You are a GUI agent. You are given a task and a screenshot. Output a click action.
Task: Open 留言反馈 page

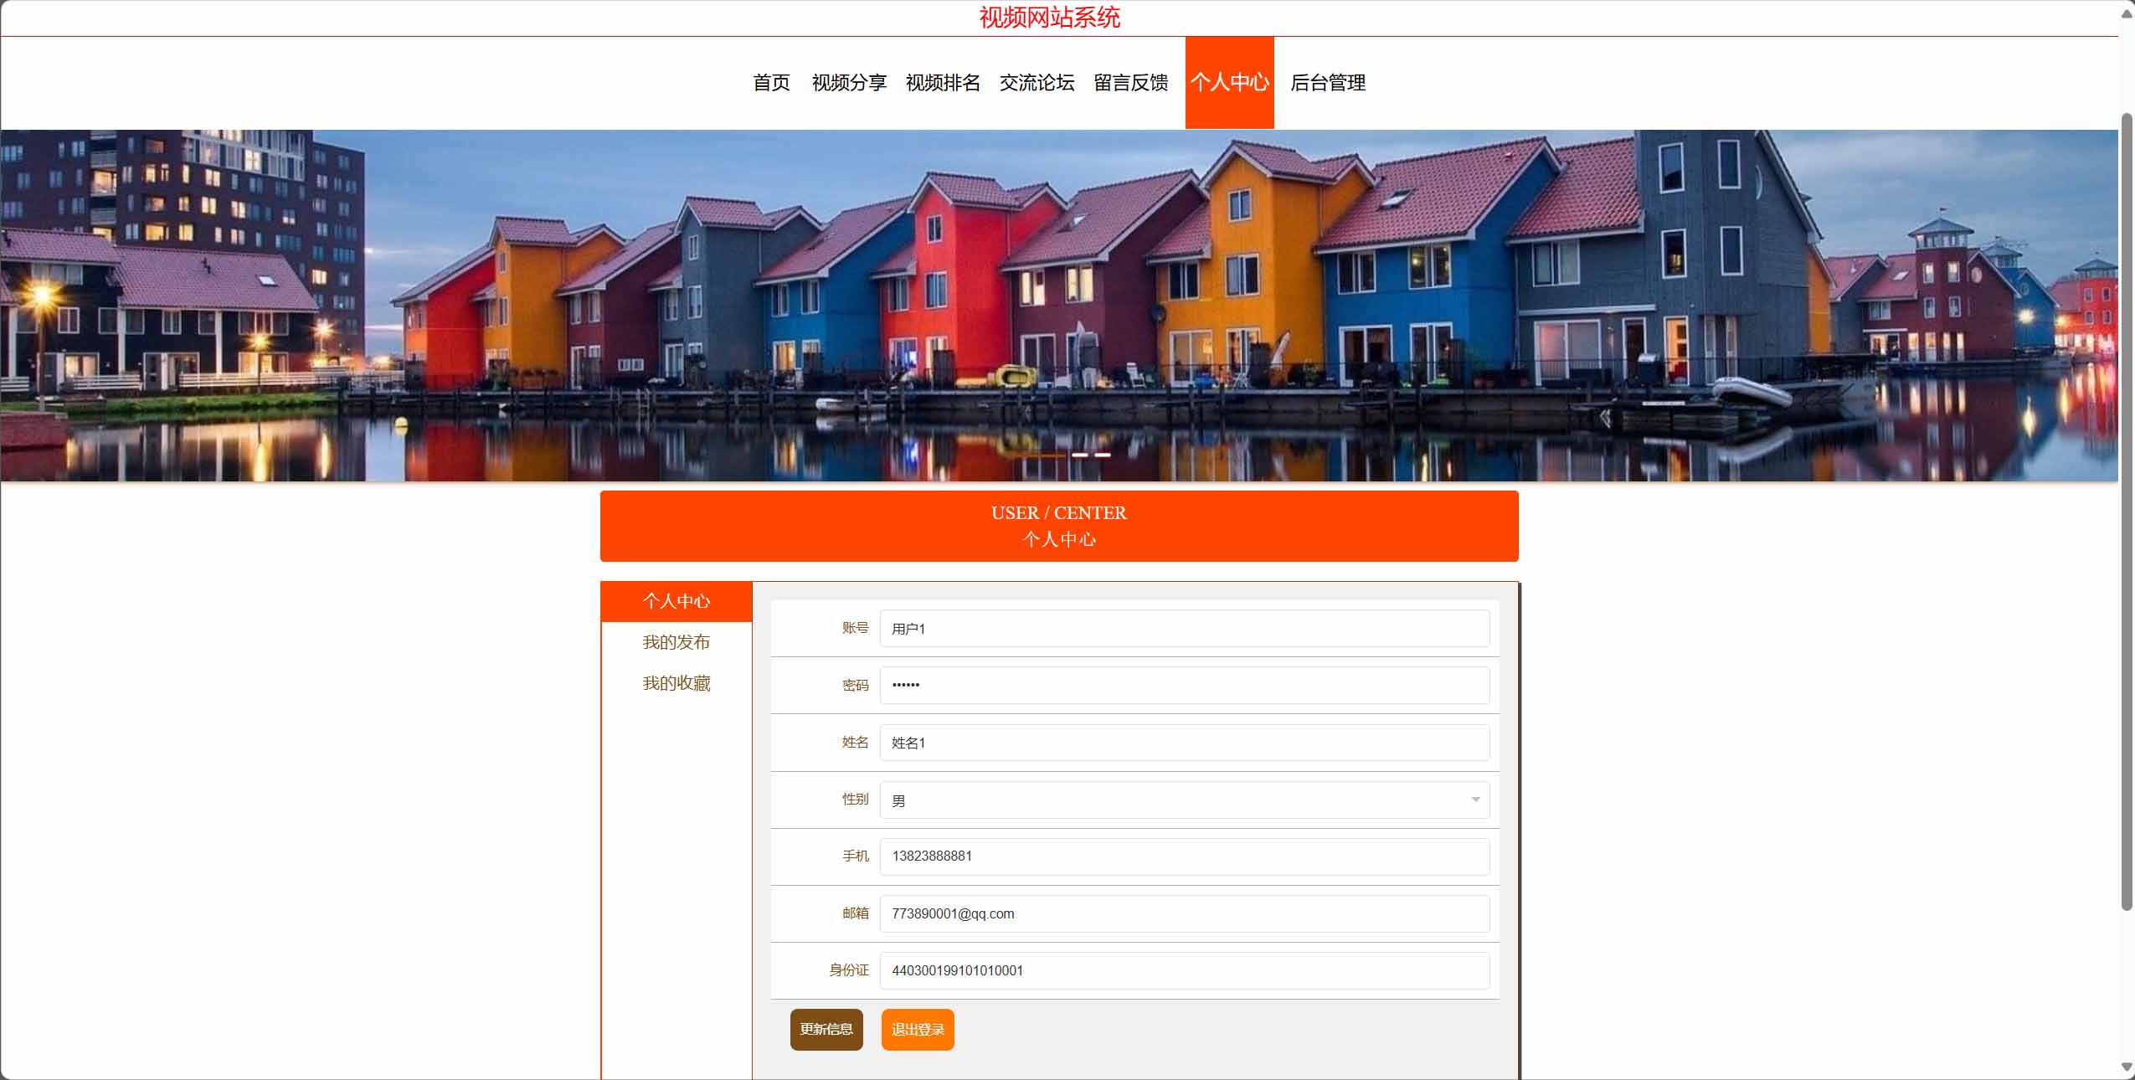1130,82
